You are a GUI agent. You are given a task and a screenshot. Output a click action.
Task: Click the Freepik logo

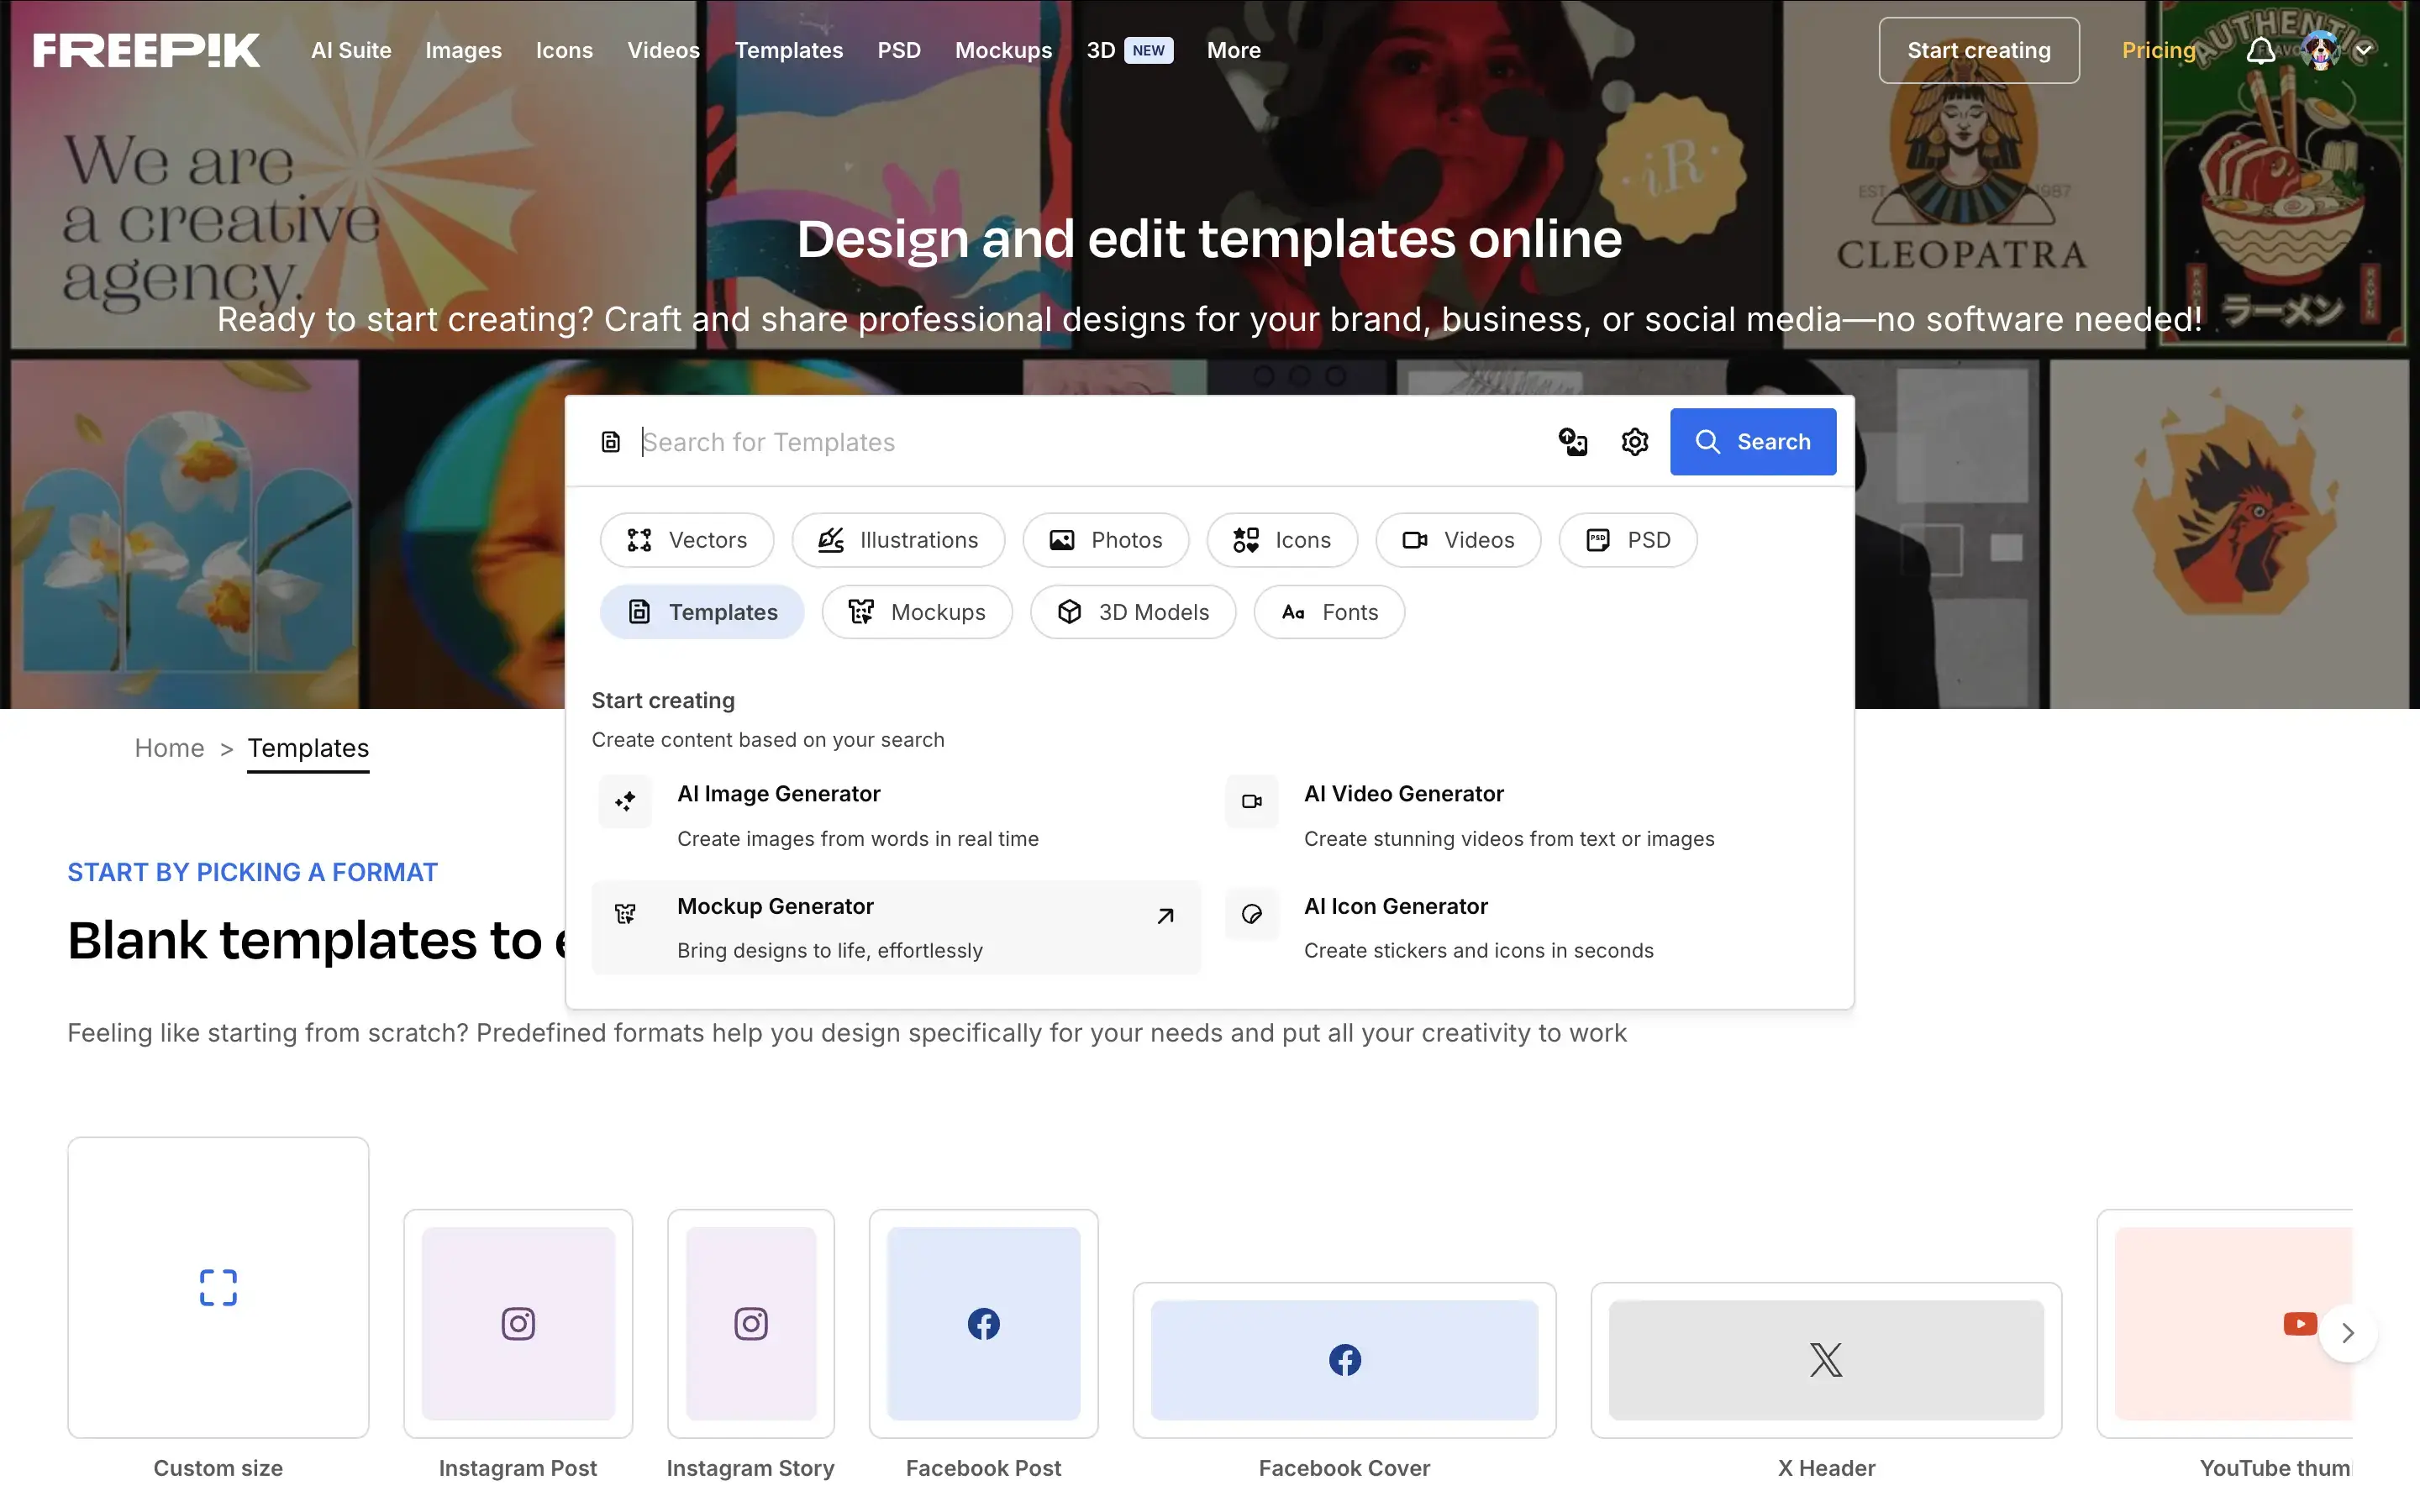point(146,50)
